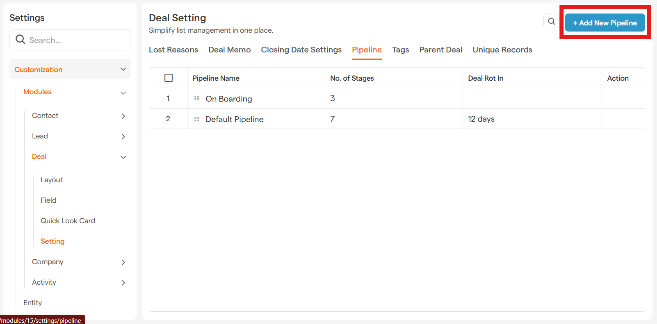The image size is (657, 324).
Task: Click the drag handle icon for On Boarding
Action: (x=196, y=99)
